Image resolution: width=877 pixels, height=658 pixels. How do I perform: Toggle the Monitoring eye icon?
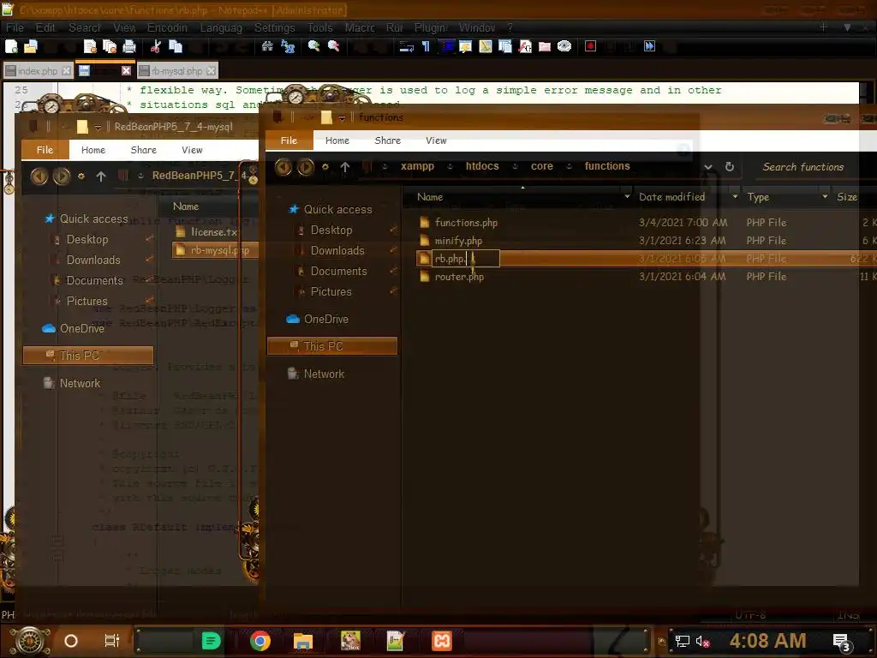click(x=564, y=46)
